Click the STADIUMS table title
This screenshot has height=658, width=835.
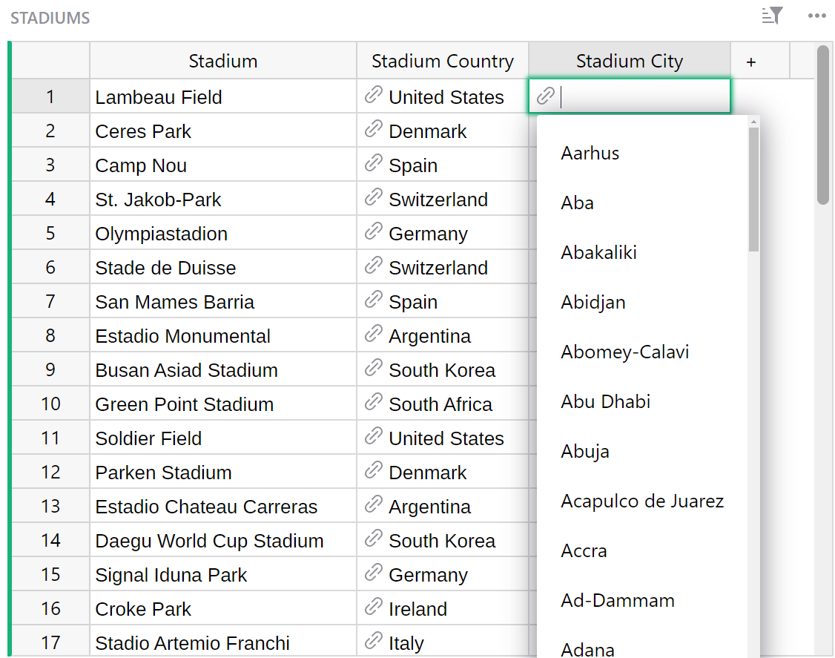[50, 18]
